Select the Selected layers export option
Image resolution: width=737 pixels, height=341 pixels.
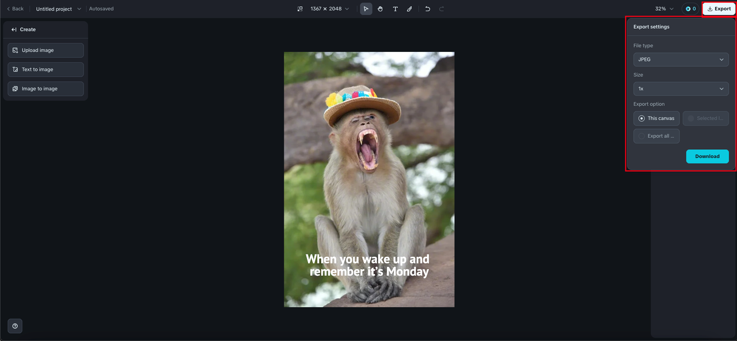click(x=706, y=118)
